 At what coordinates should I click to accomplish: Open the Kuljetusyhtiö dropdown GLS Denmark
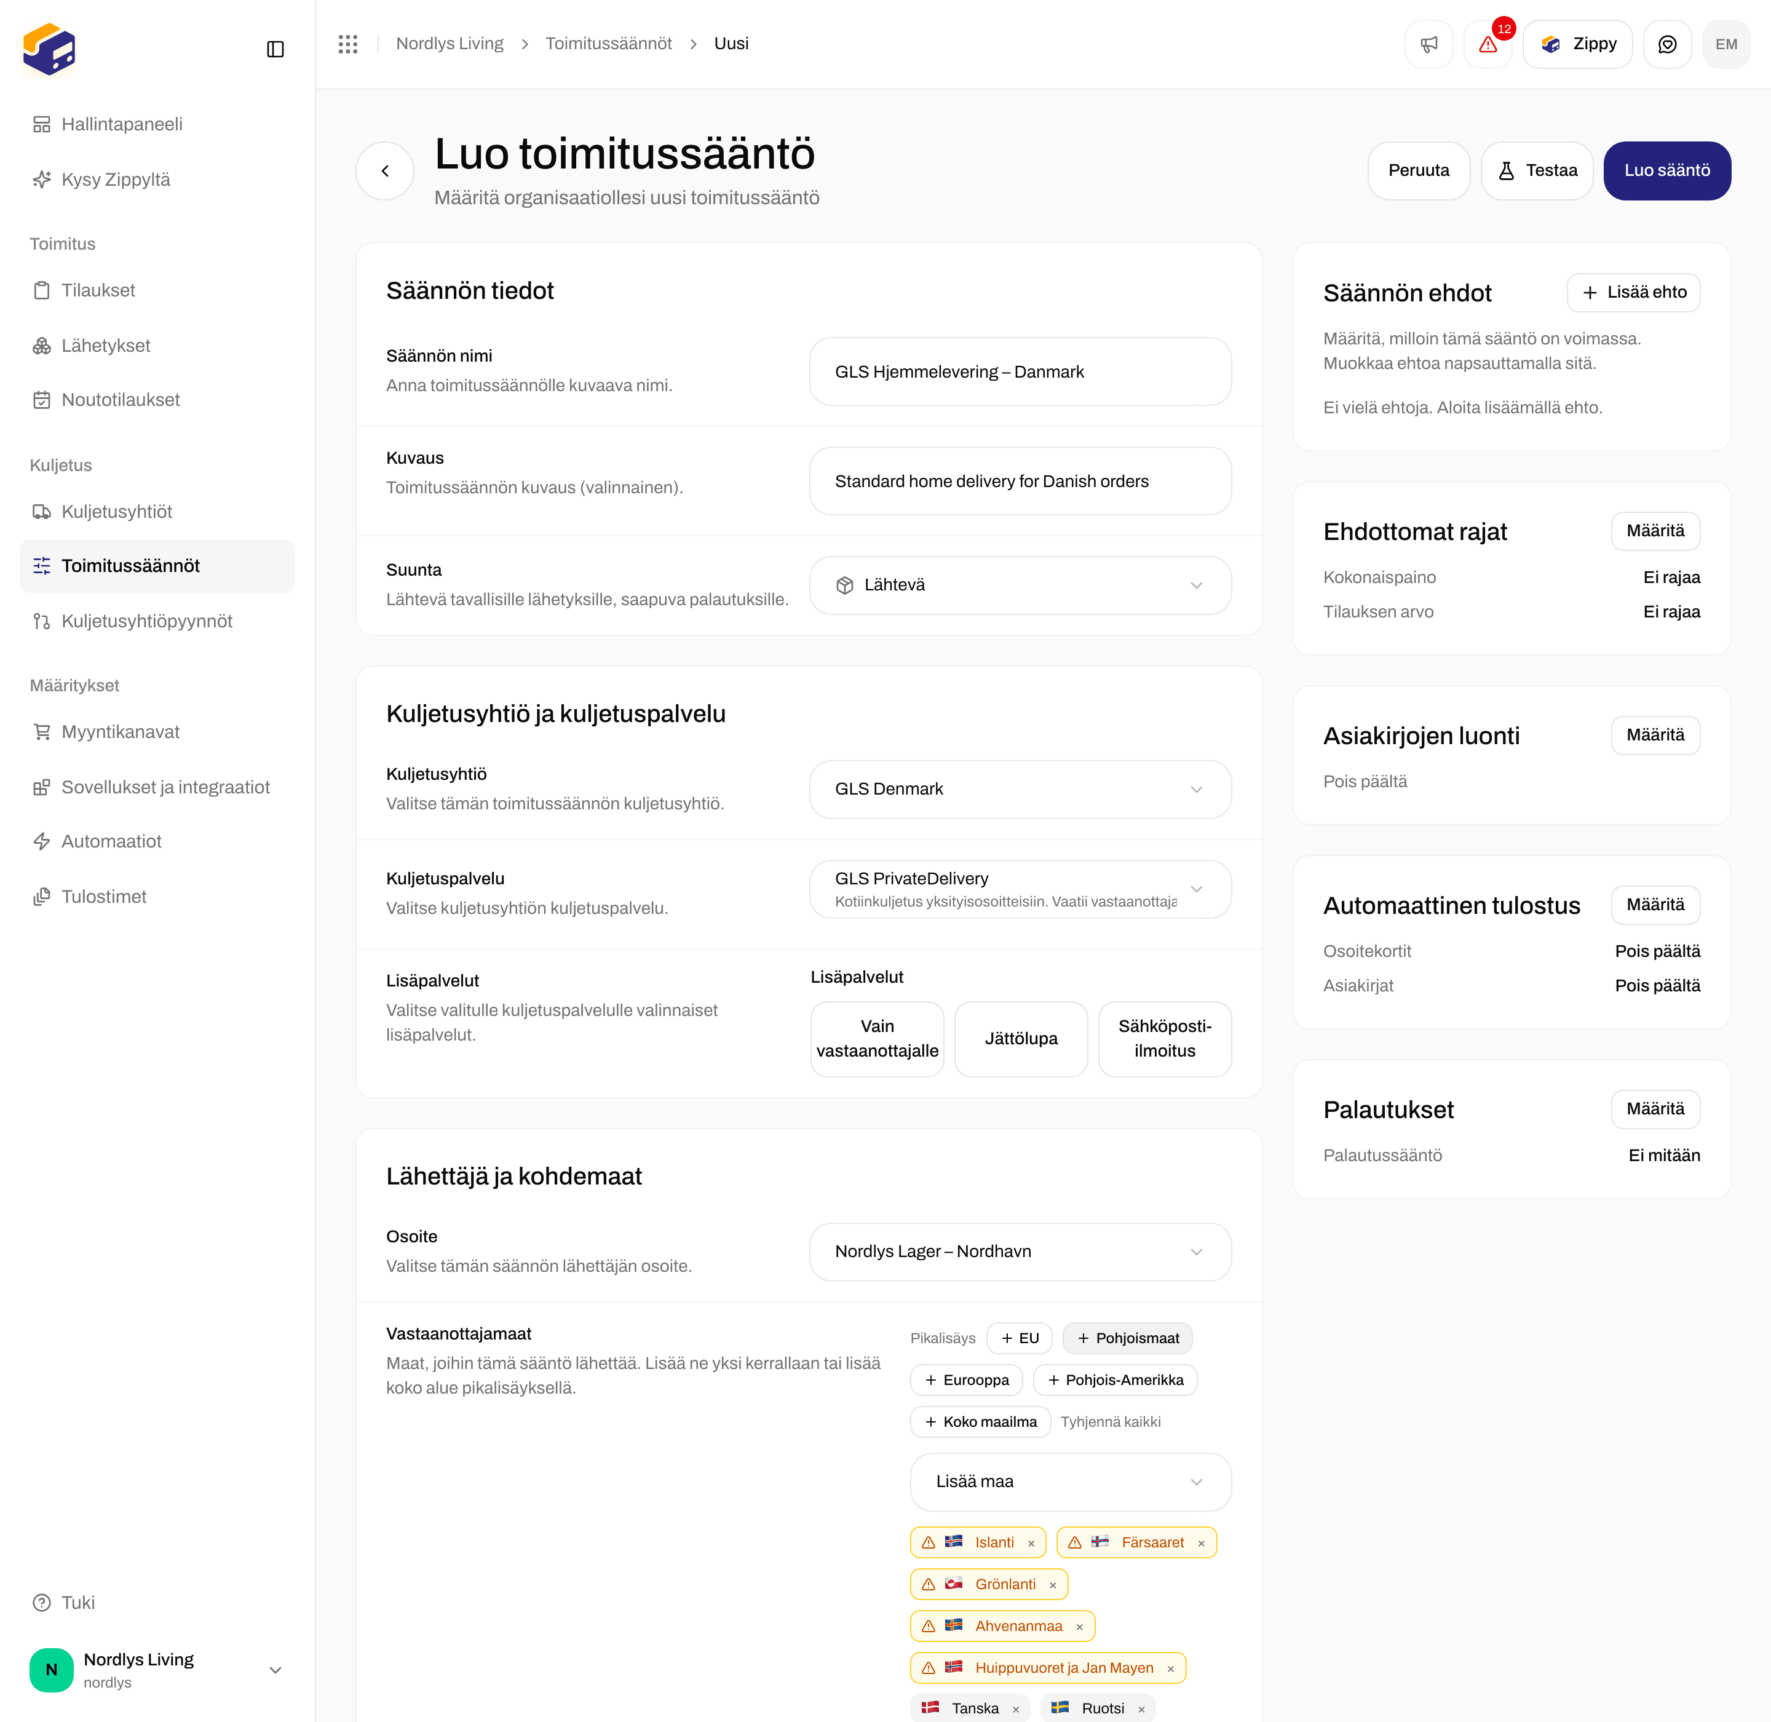[x=1020, y=790]
